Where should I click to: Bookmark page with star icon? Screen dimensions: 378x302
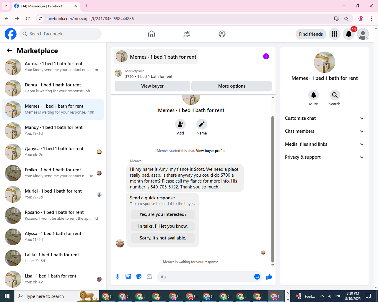[346, 19]
